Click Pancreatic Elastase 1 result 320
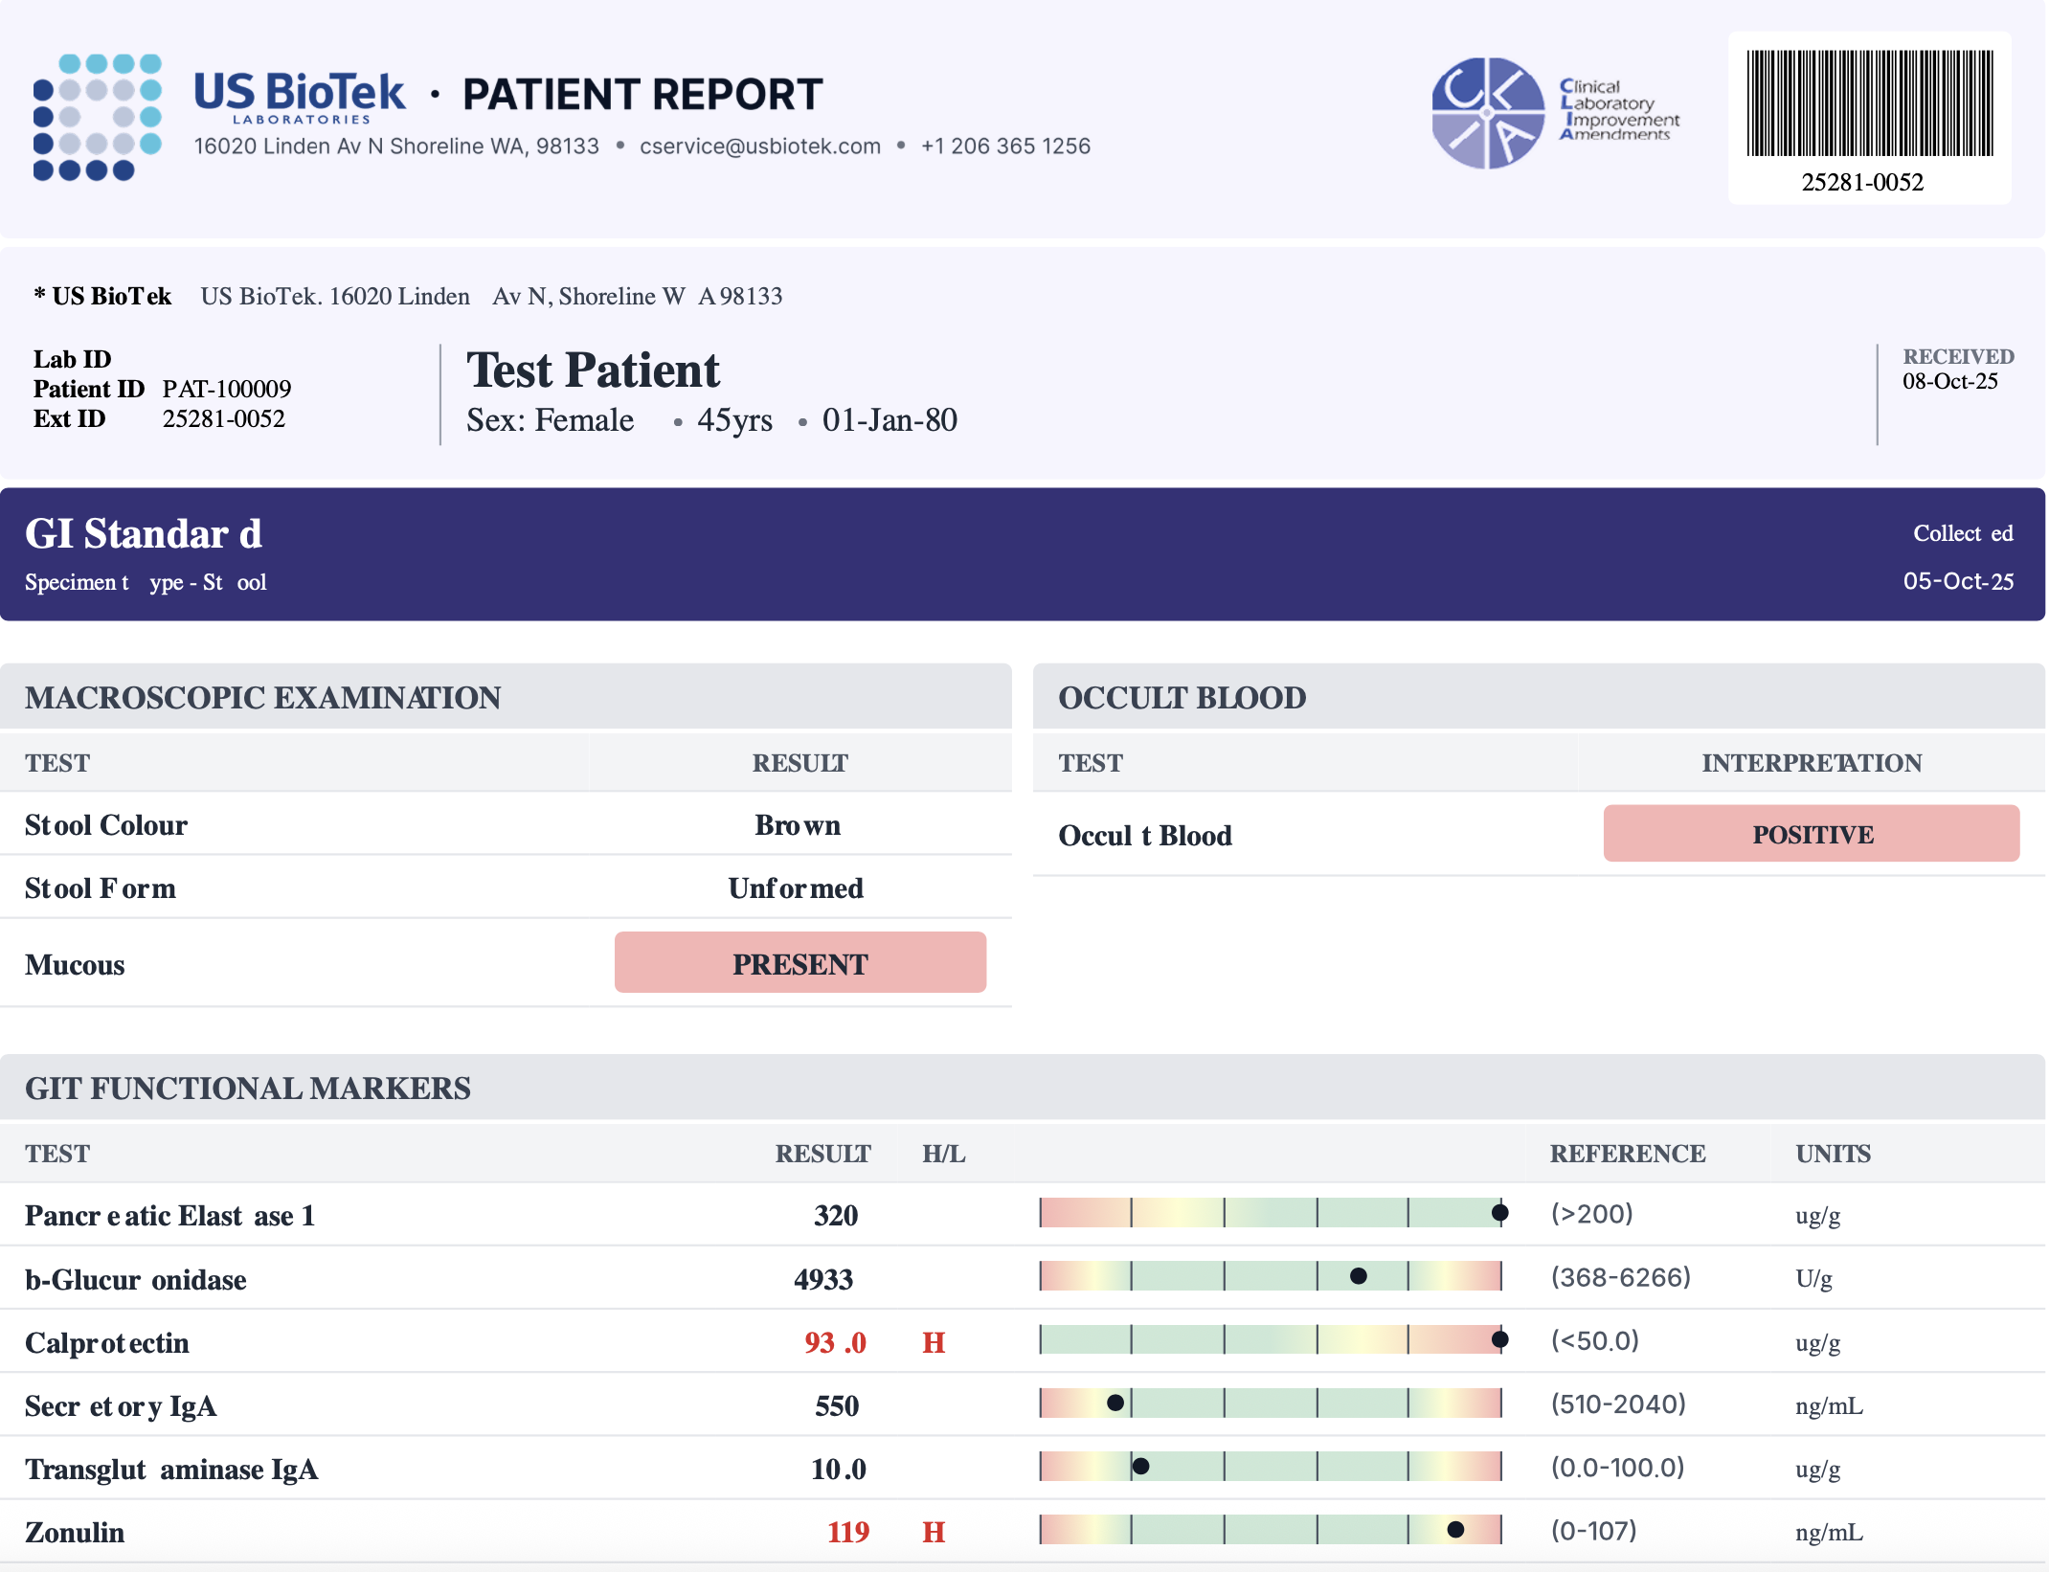Image resolution: width=2049 pixels, height=1572 pixels. point(836,1215)
